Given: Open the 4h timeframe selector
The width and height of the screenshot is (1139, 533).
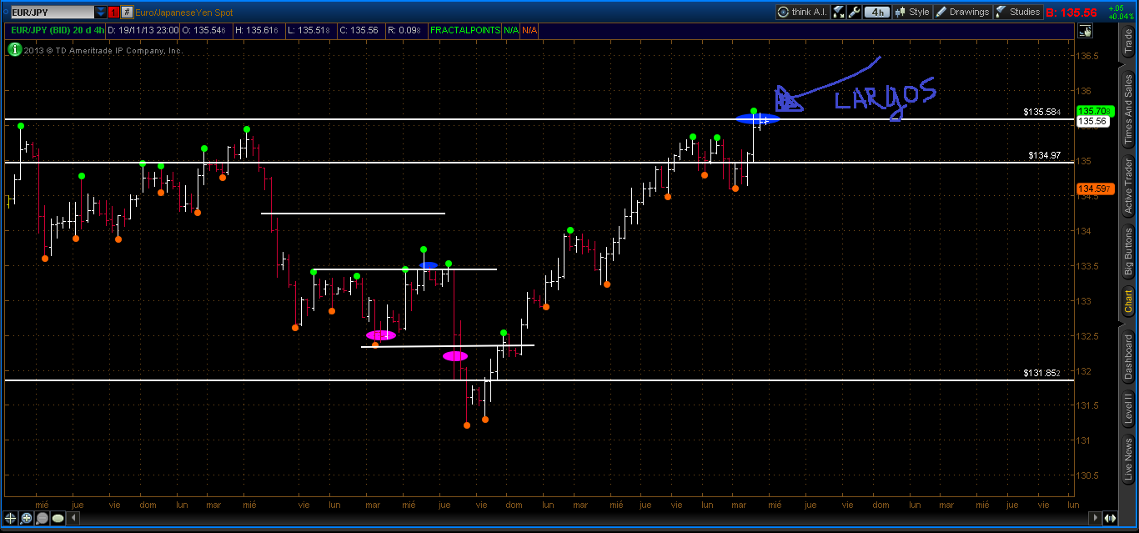Looking at the screenshot, I should tap(876, 12).
